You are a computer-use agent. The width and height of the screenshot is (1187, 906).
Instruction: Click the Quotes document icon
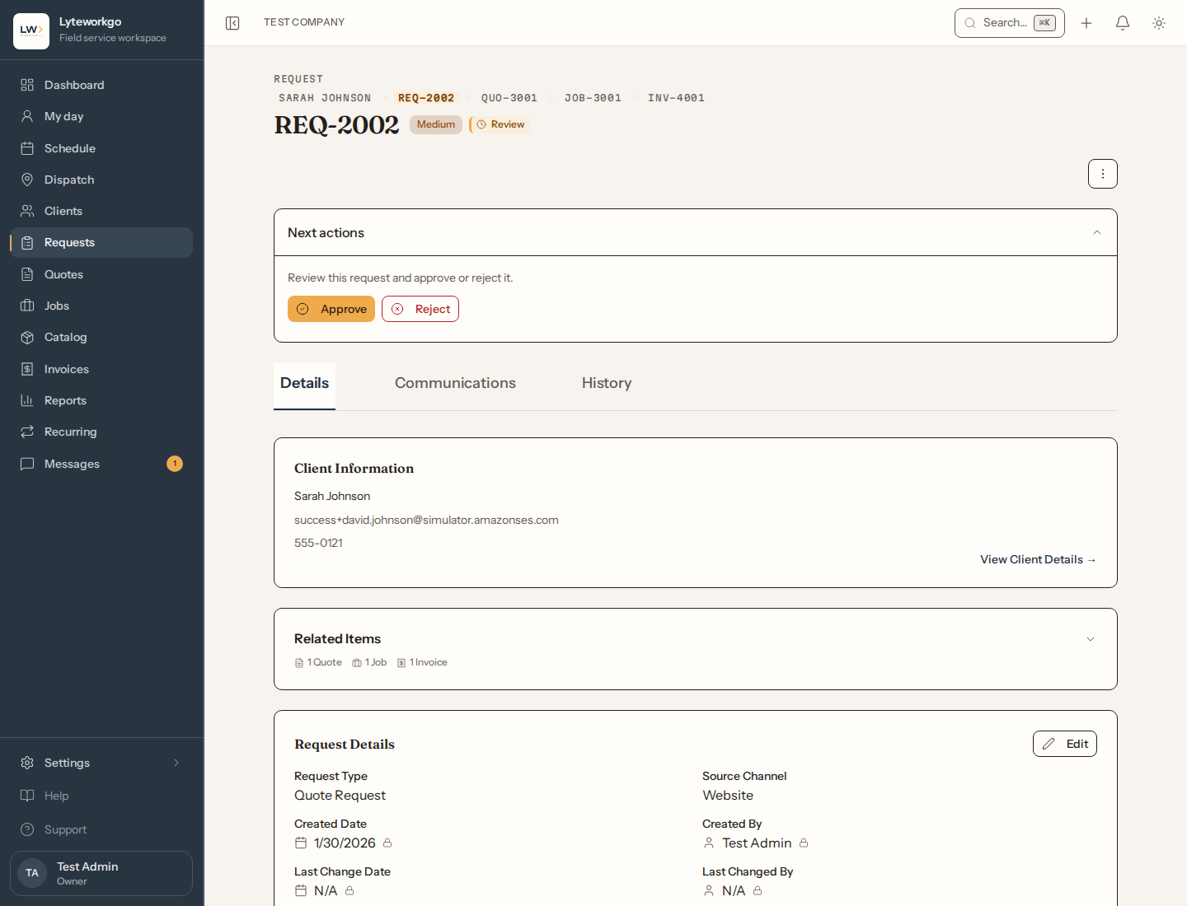pos(27,274)
